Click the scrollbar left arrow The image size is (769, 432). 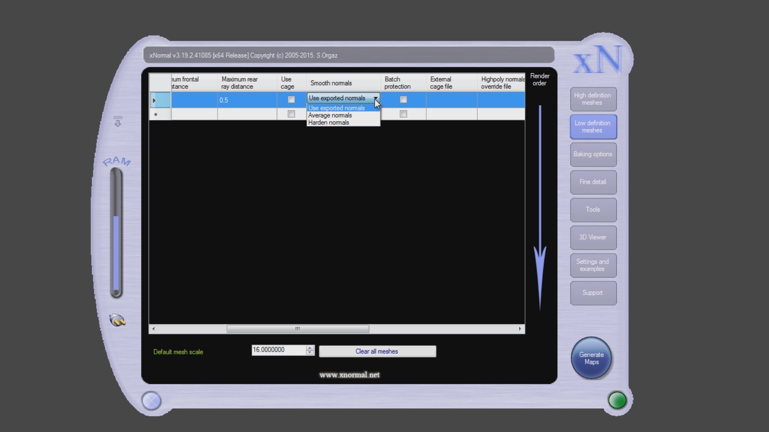click(x=153, y=329)
